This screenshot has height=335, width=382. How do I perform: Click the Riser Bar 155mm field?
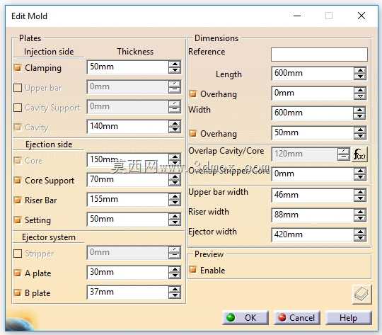click(x=127, y=200)
